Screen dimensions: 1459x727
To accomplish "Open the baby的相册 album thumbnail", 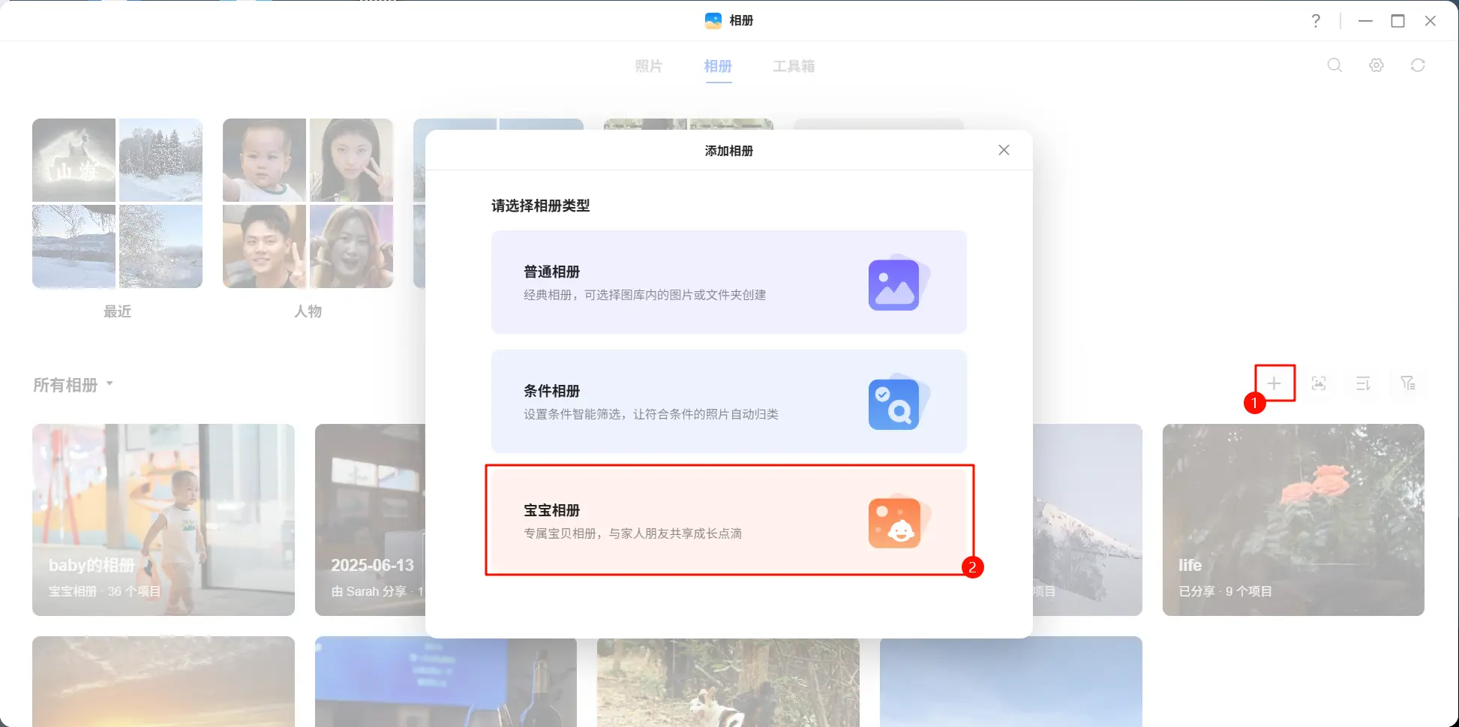I will [x=164, y=519].
